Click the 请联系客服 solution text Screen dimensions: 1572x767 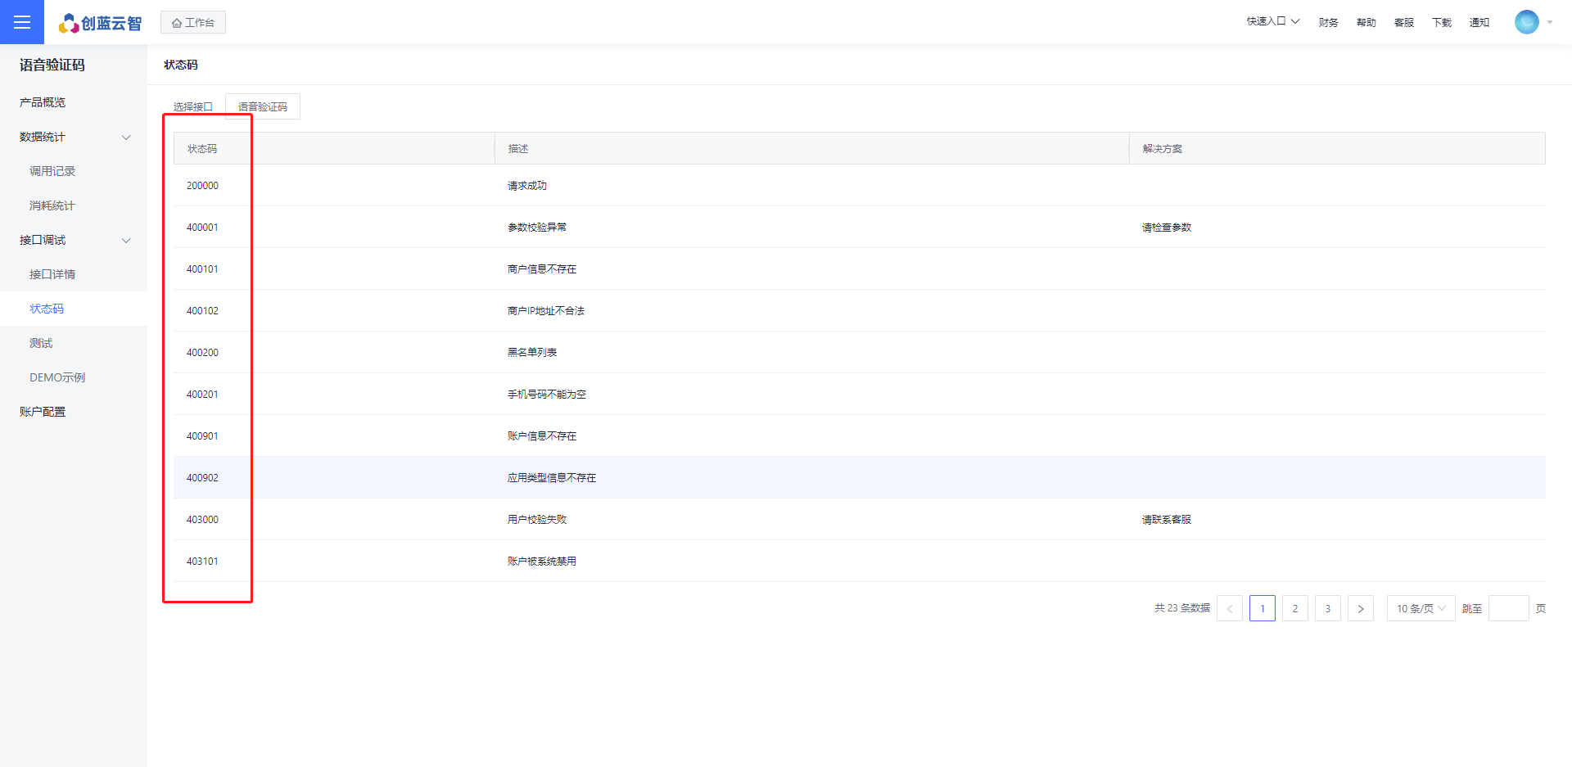1167,520
